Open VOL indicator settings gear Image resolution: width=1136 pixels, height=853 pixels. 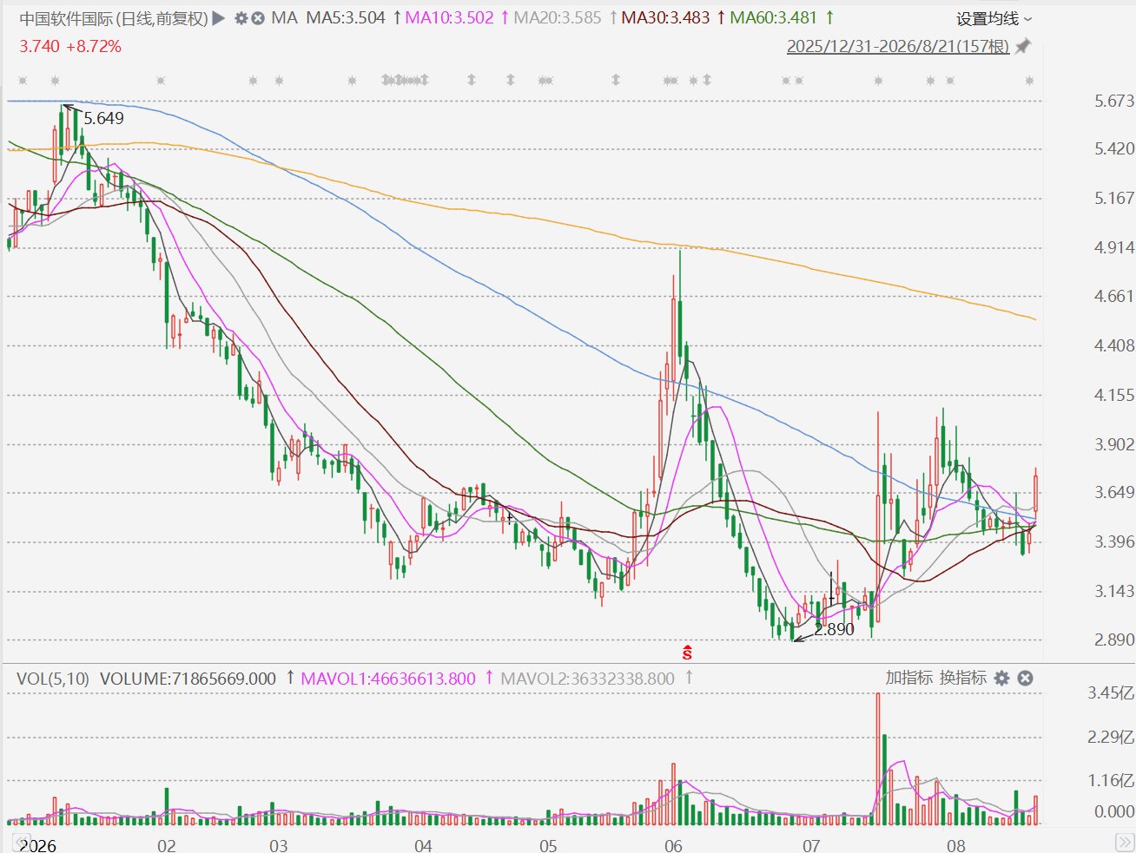[1001, 678]
